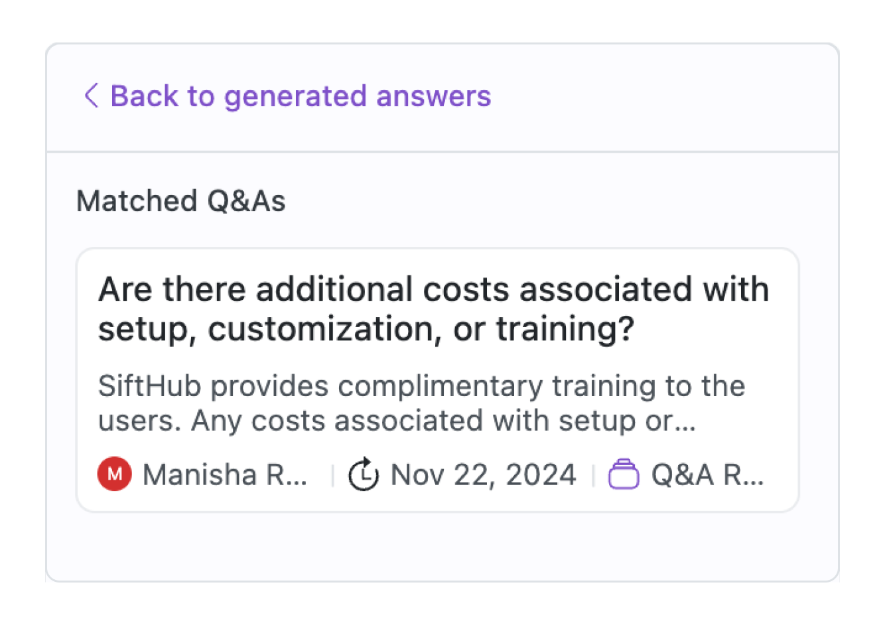The image size is (885, 625).
Task: Click the truncated "Q&A R..." repository label
Action: (x=707, y=475)
